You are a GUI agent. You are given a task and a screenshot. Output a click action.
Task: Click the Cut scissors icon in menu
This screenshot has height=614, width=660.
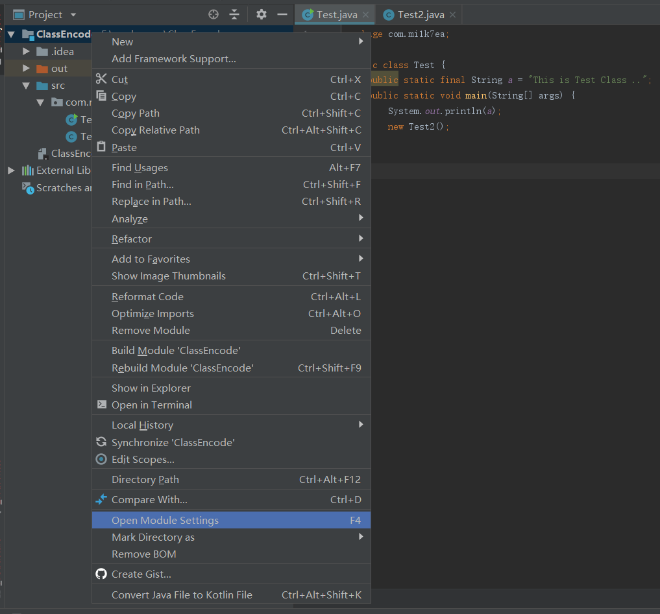click(101, 79)
